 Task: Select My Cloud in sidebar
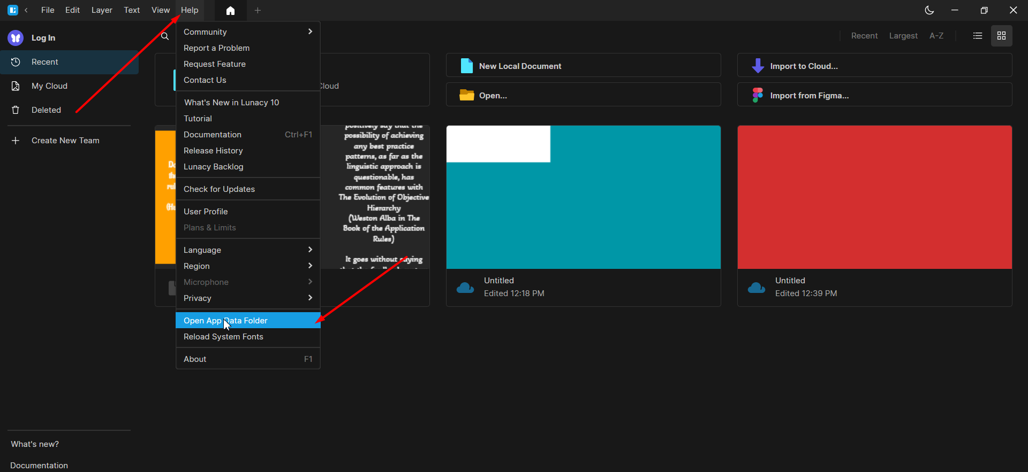70,86
